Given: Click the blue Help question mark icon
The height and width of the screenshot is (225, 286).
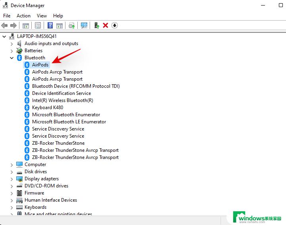Looking at the screenshot, I should [50, 25].
